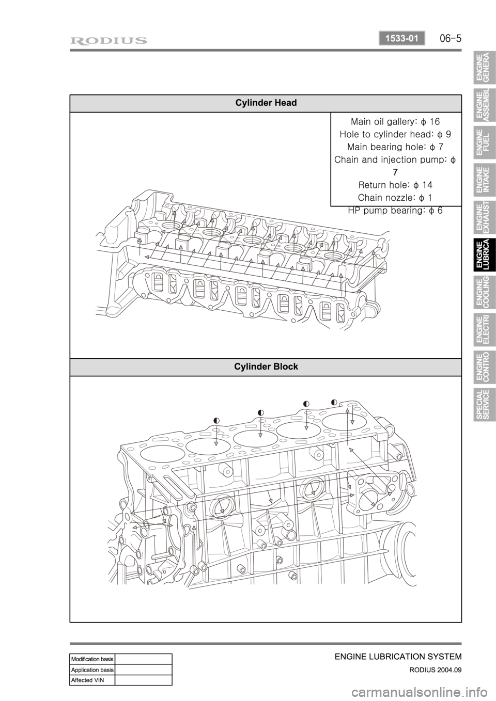Click the empty Modification basis field
Viewport: 496px width, 701px height.
[143, 659]
